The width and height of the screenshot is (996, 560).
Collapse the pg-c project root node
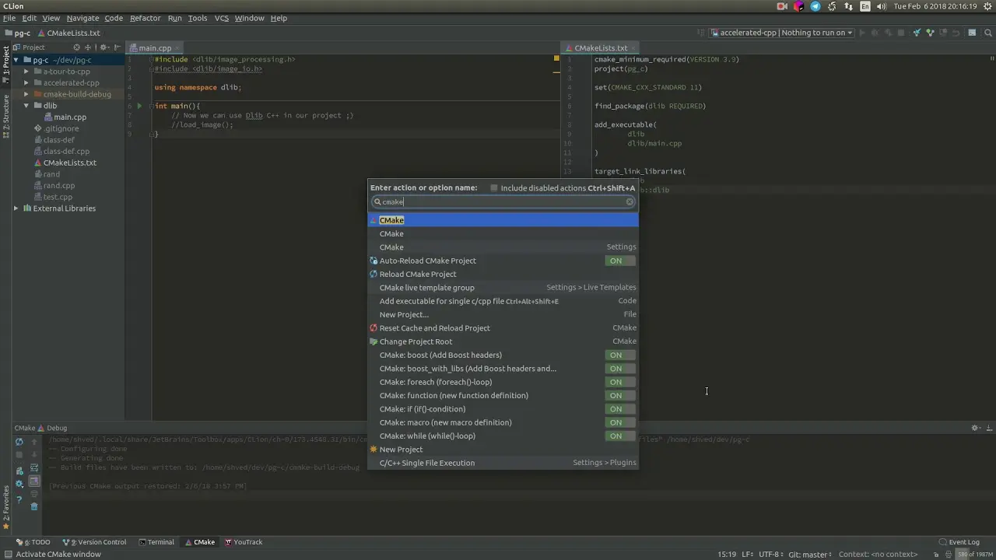pos(16,60)
